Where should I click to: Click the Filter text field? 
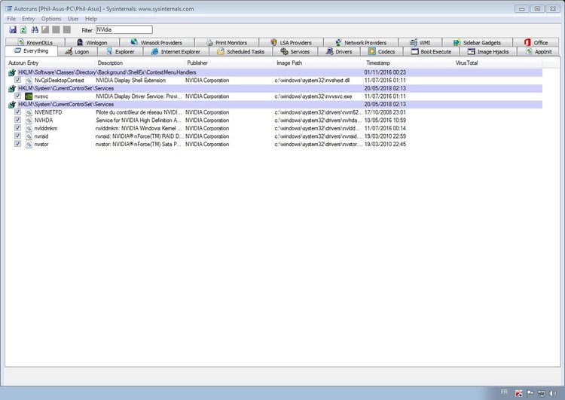[124, 29]
